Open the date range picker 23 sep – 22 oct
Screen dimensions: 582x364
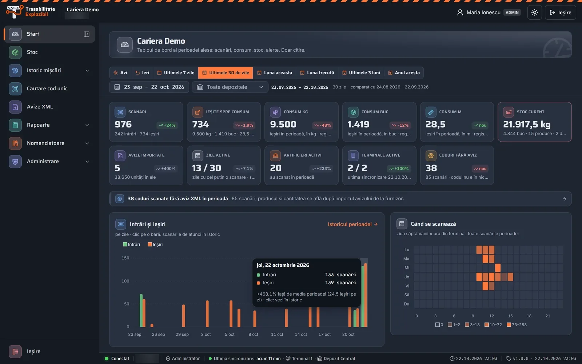tap(149, 87)
